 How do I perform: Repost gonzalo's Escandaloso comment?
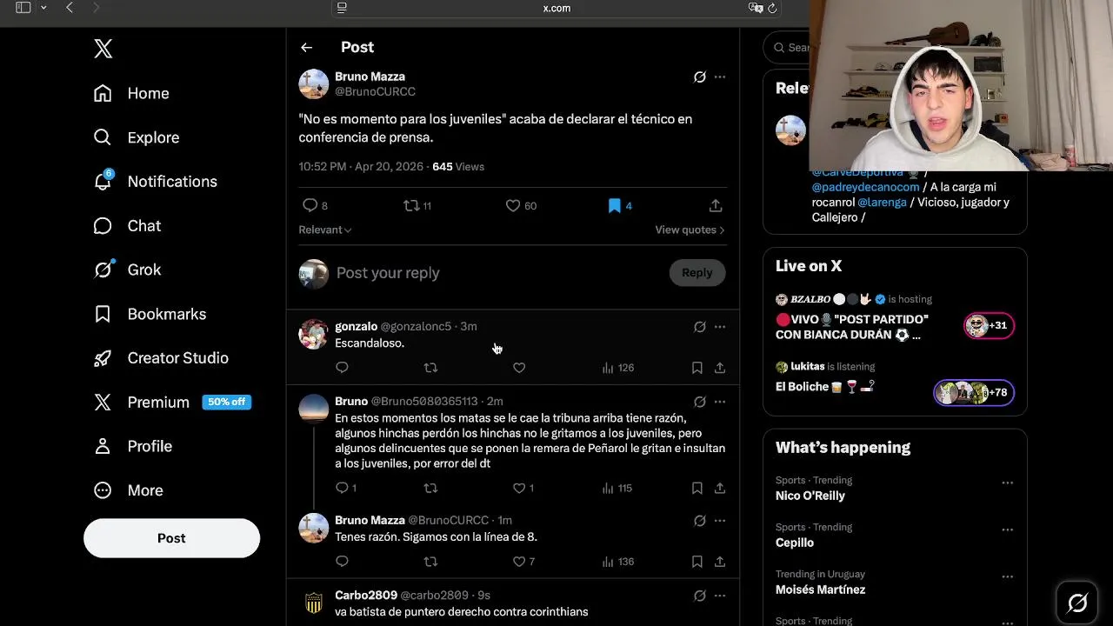pos(430,368)
